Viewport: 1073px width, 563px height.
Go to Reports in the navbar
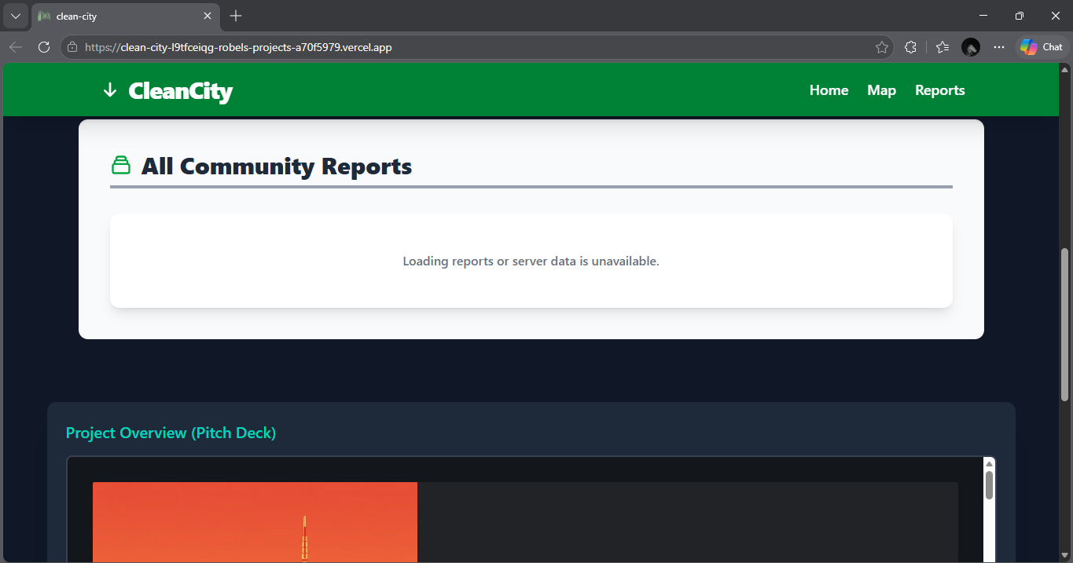pos(939,90)
